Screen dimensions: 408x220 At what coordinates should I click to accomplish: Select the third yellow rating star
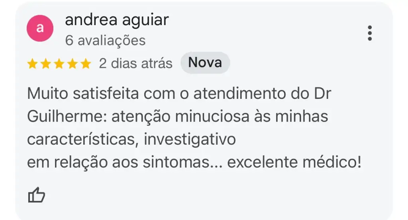click(59, 64)
